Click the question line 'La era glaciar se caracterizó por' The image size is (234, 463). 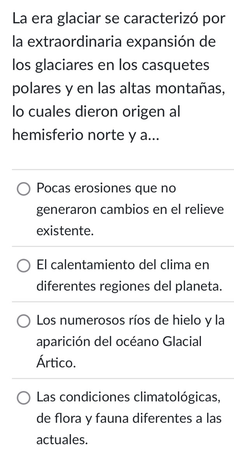tap(119, 18)
